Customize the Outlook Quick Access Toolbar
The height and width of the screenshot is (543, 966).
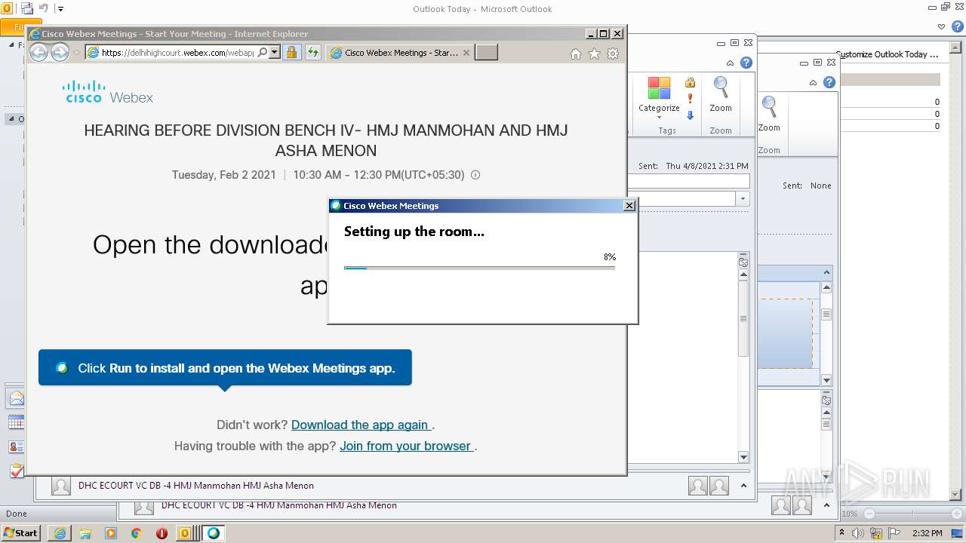click(x=60, y=9)
